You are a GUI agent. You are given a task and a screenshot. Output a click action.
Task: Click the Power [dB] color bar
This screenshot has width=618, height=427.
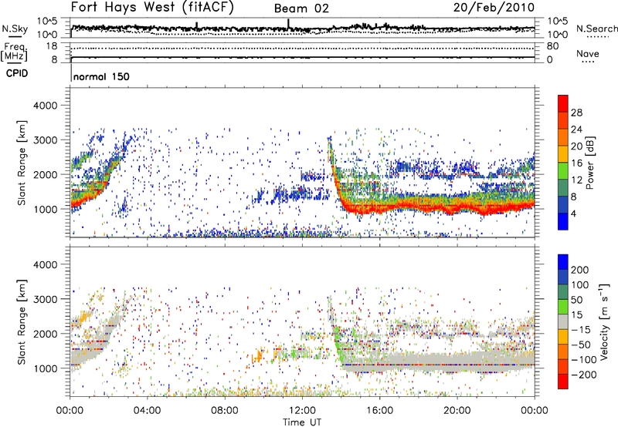click(563, 163)
